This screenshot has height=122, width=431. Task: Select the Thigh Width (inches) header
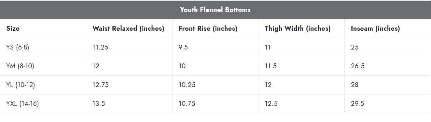coord(298,28)
